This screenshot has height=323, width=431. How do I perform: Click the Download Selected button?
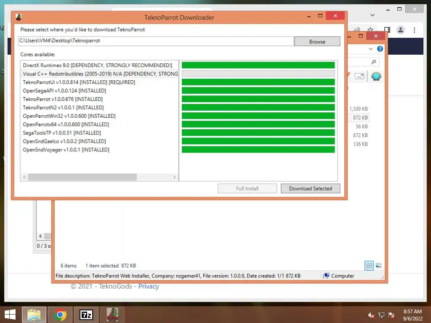click(310, 188)
